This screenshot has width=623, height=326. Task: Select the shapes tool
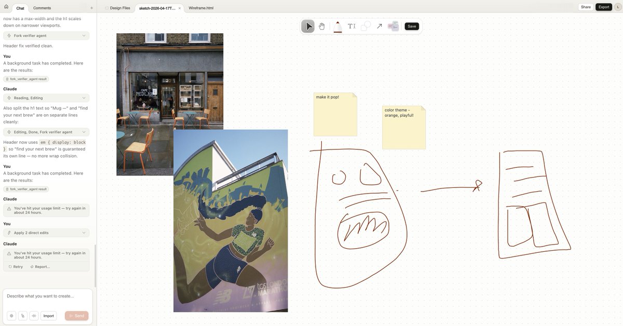pyautogui.click(x=365, y=26)
